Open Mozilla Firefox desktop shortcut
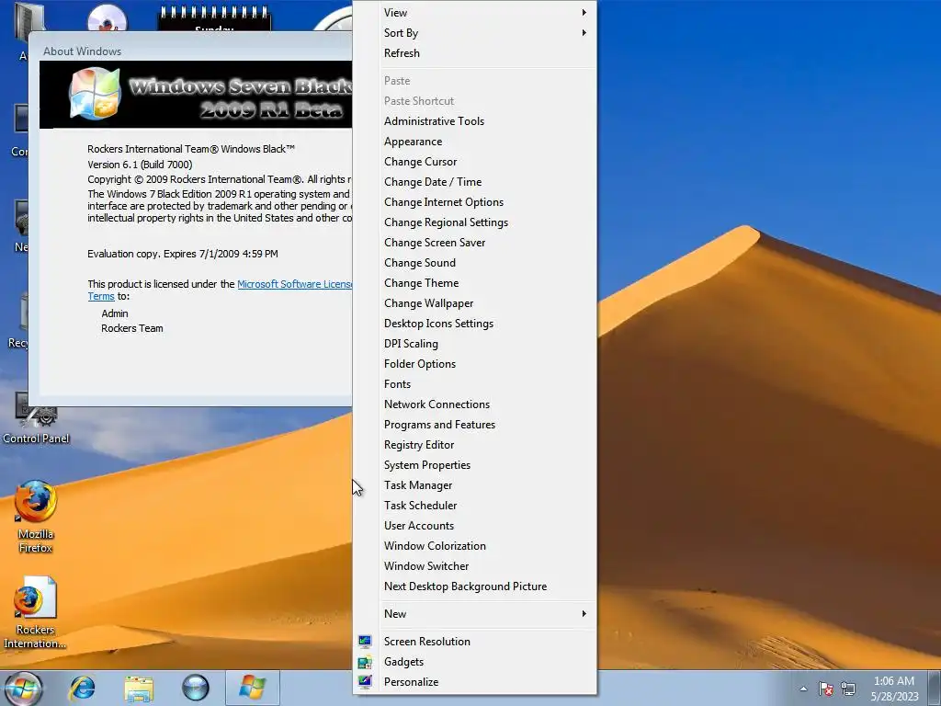Viewport: 941px width, 706px height. coord(36,517)
